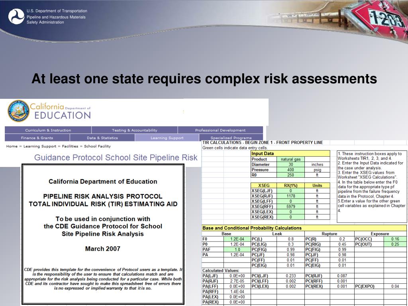Click School Facility breadcrumb link

coord(97,146)
